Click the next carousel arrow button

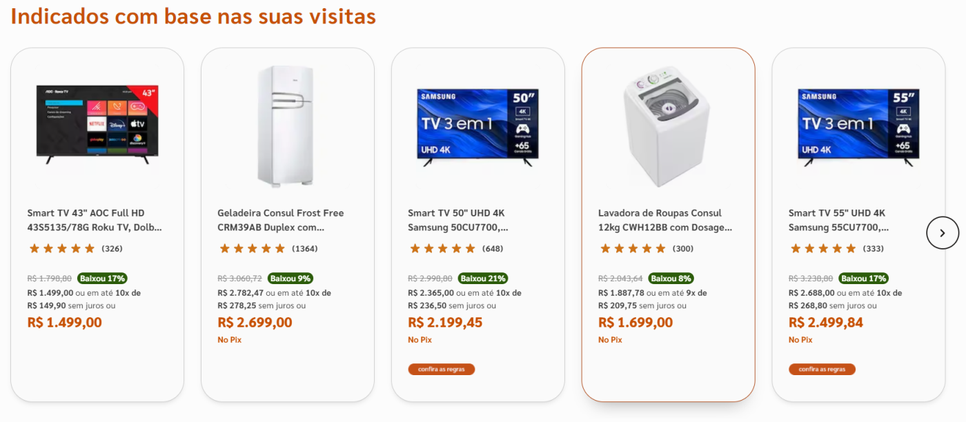942,233
